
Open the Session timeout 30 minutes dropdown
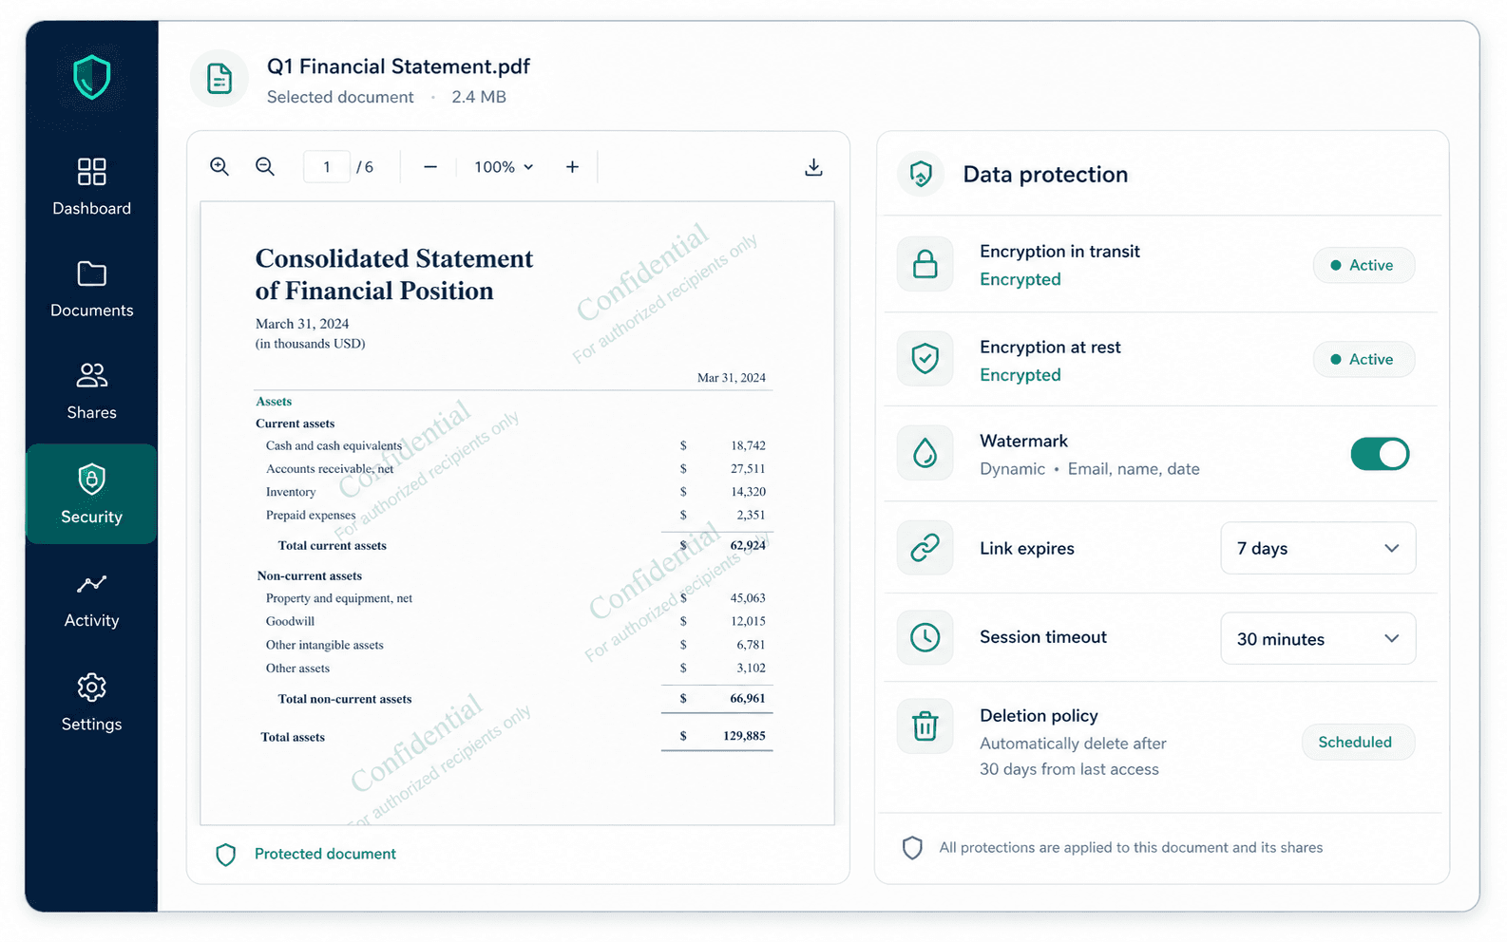point(1318,639)
